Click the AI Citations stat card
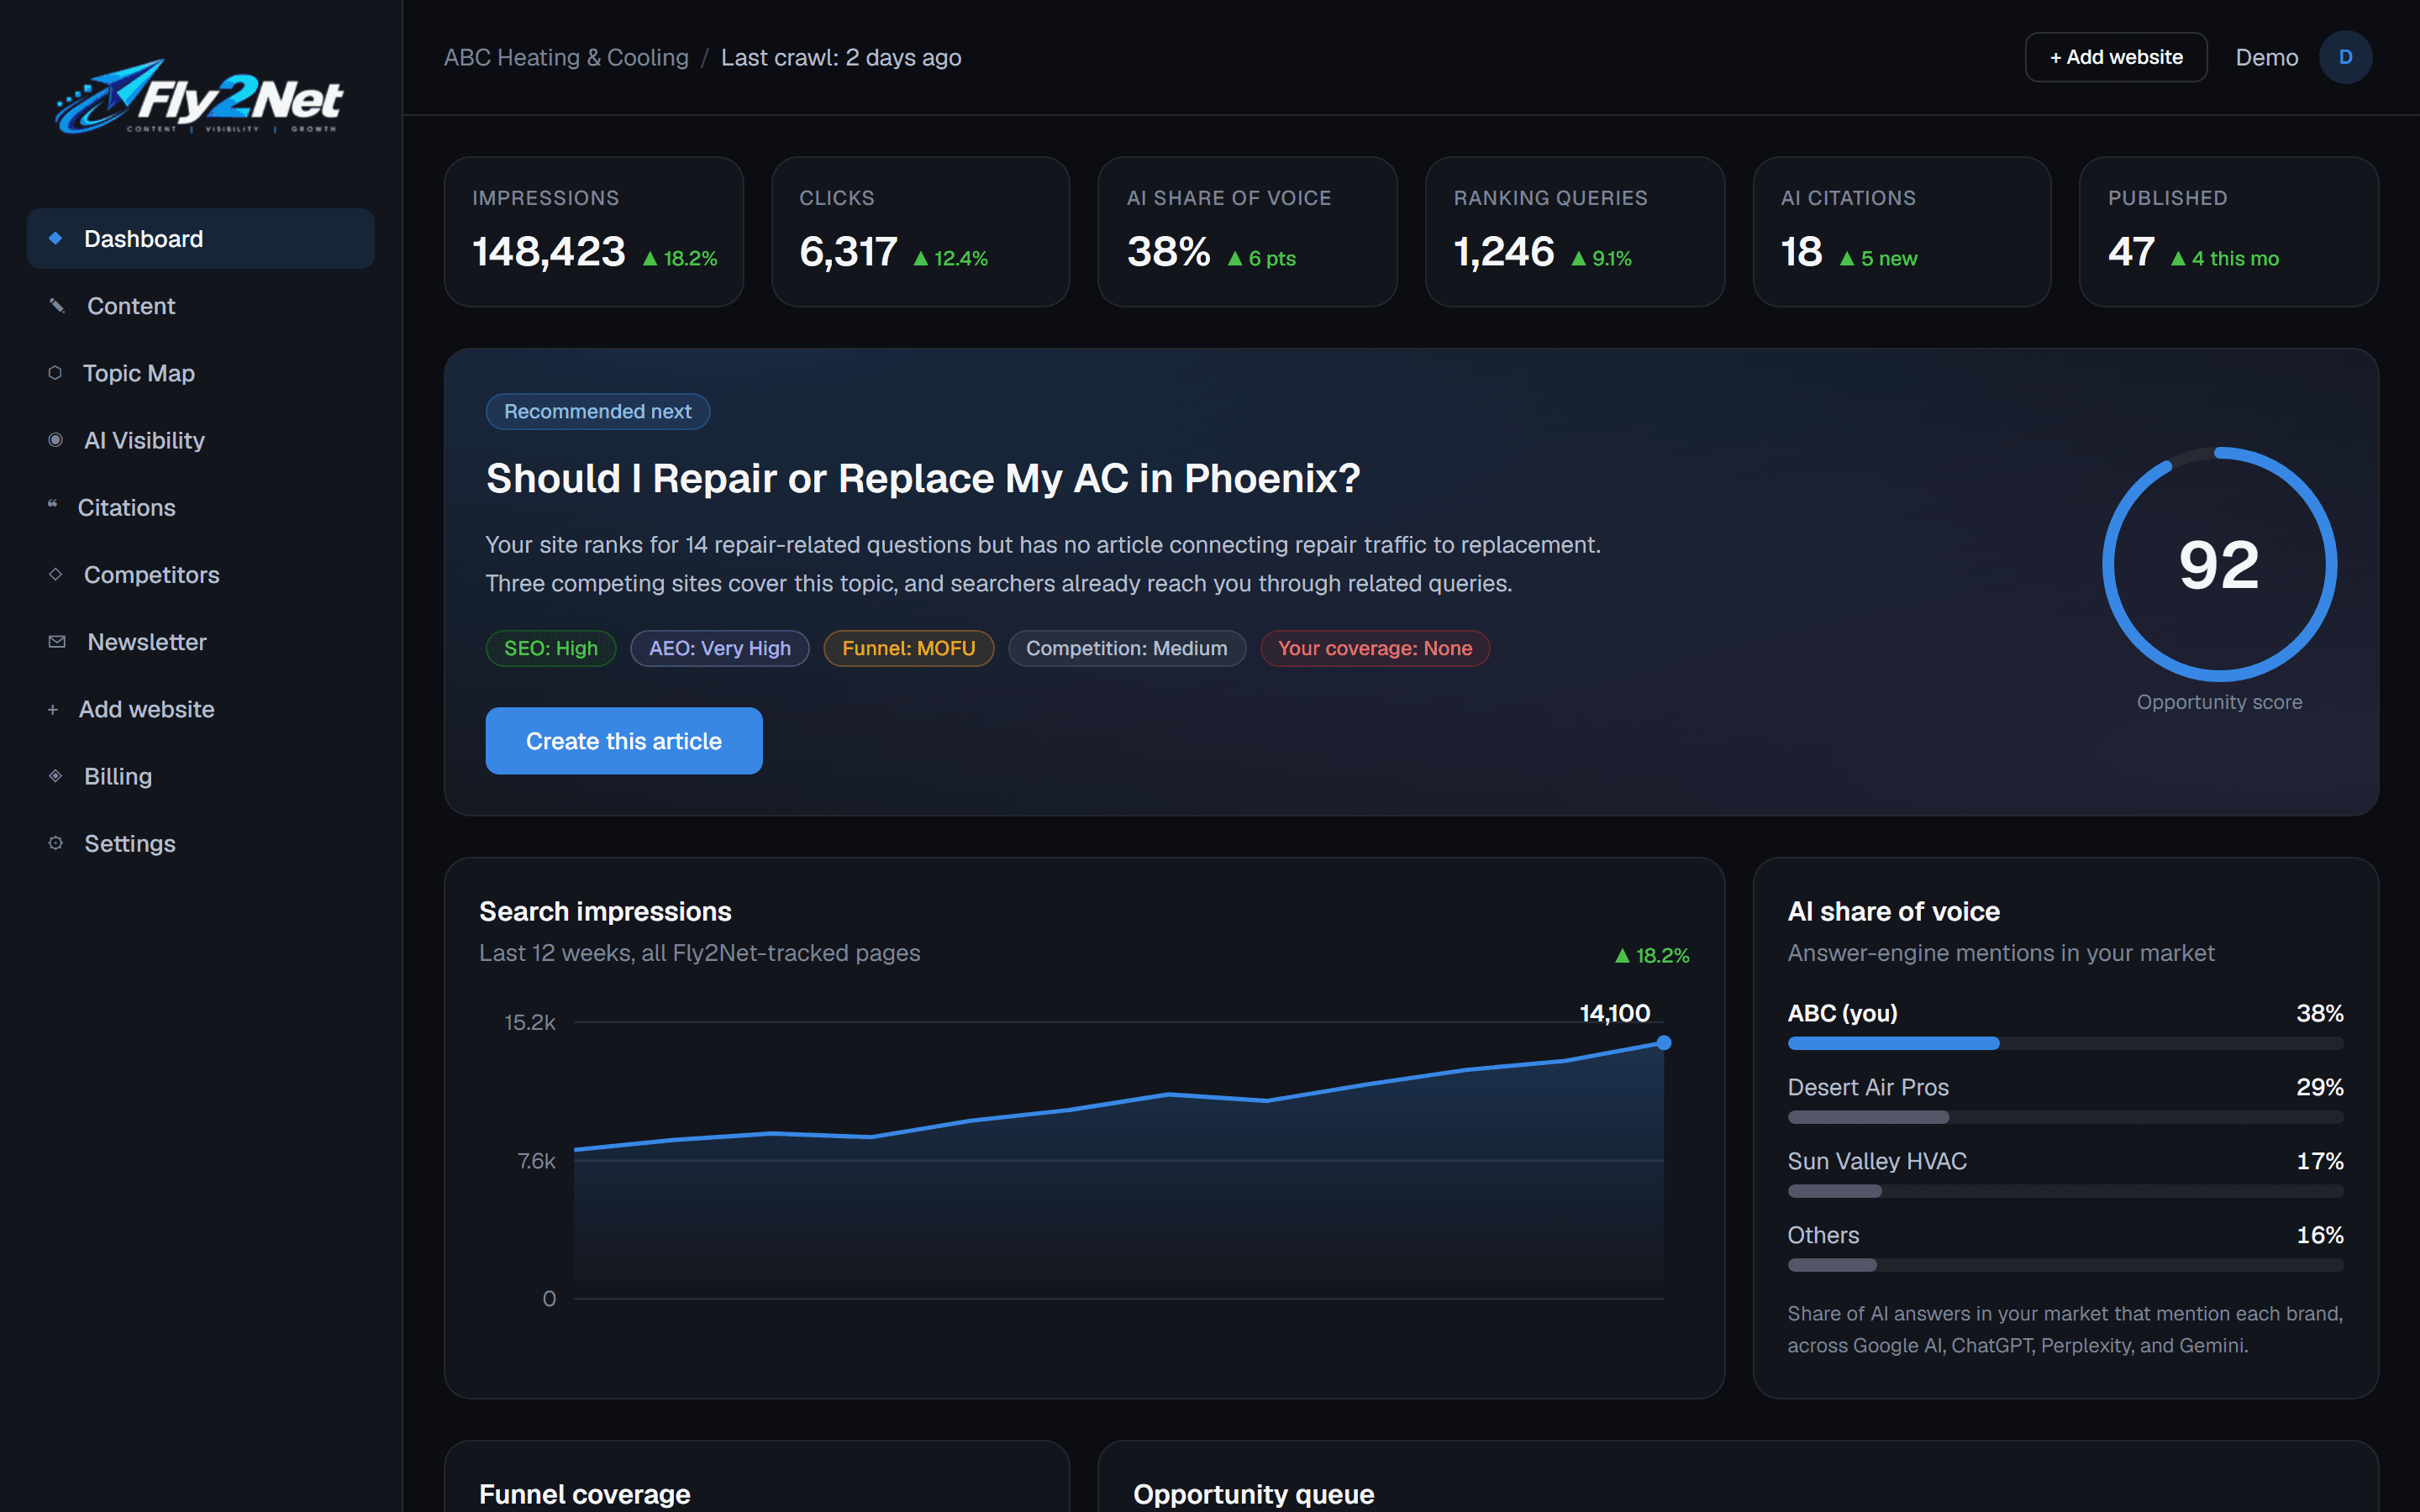2420x1512 pixels. [1901, 231]
